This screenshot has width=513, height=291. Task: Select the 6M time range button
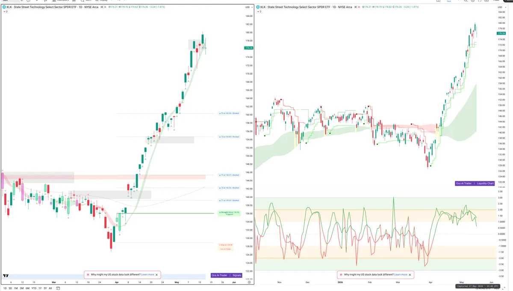coord(28,288)
